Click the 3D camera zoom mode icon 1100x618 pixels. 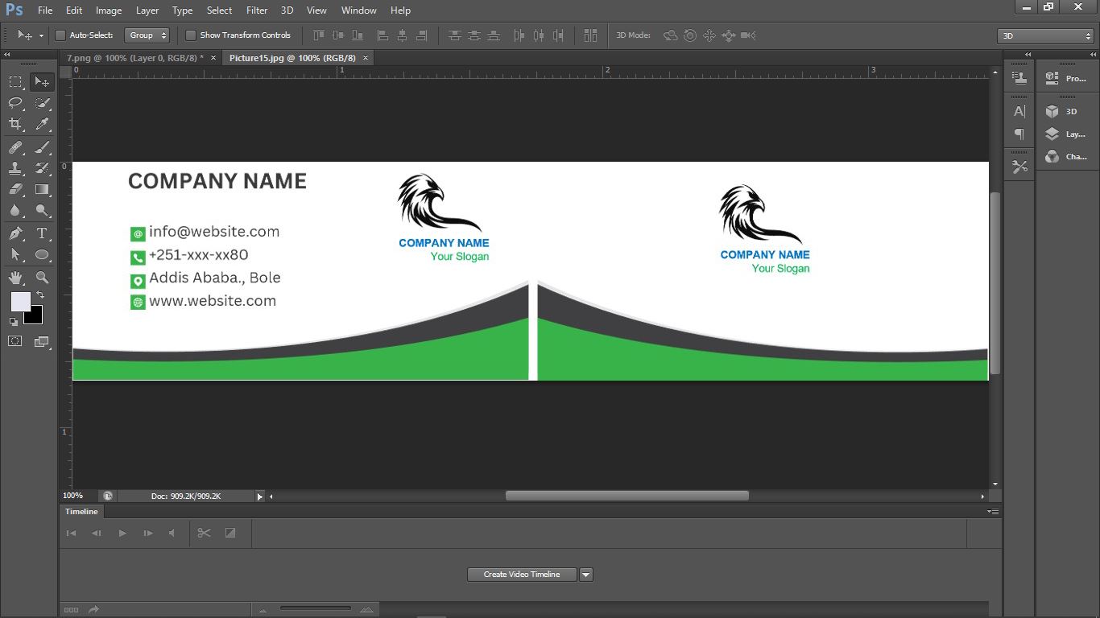[x=748, y=35]
